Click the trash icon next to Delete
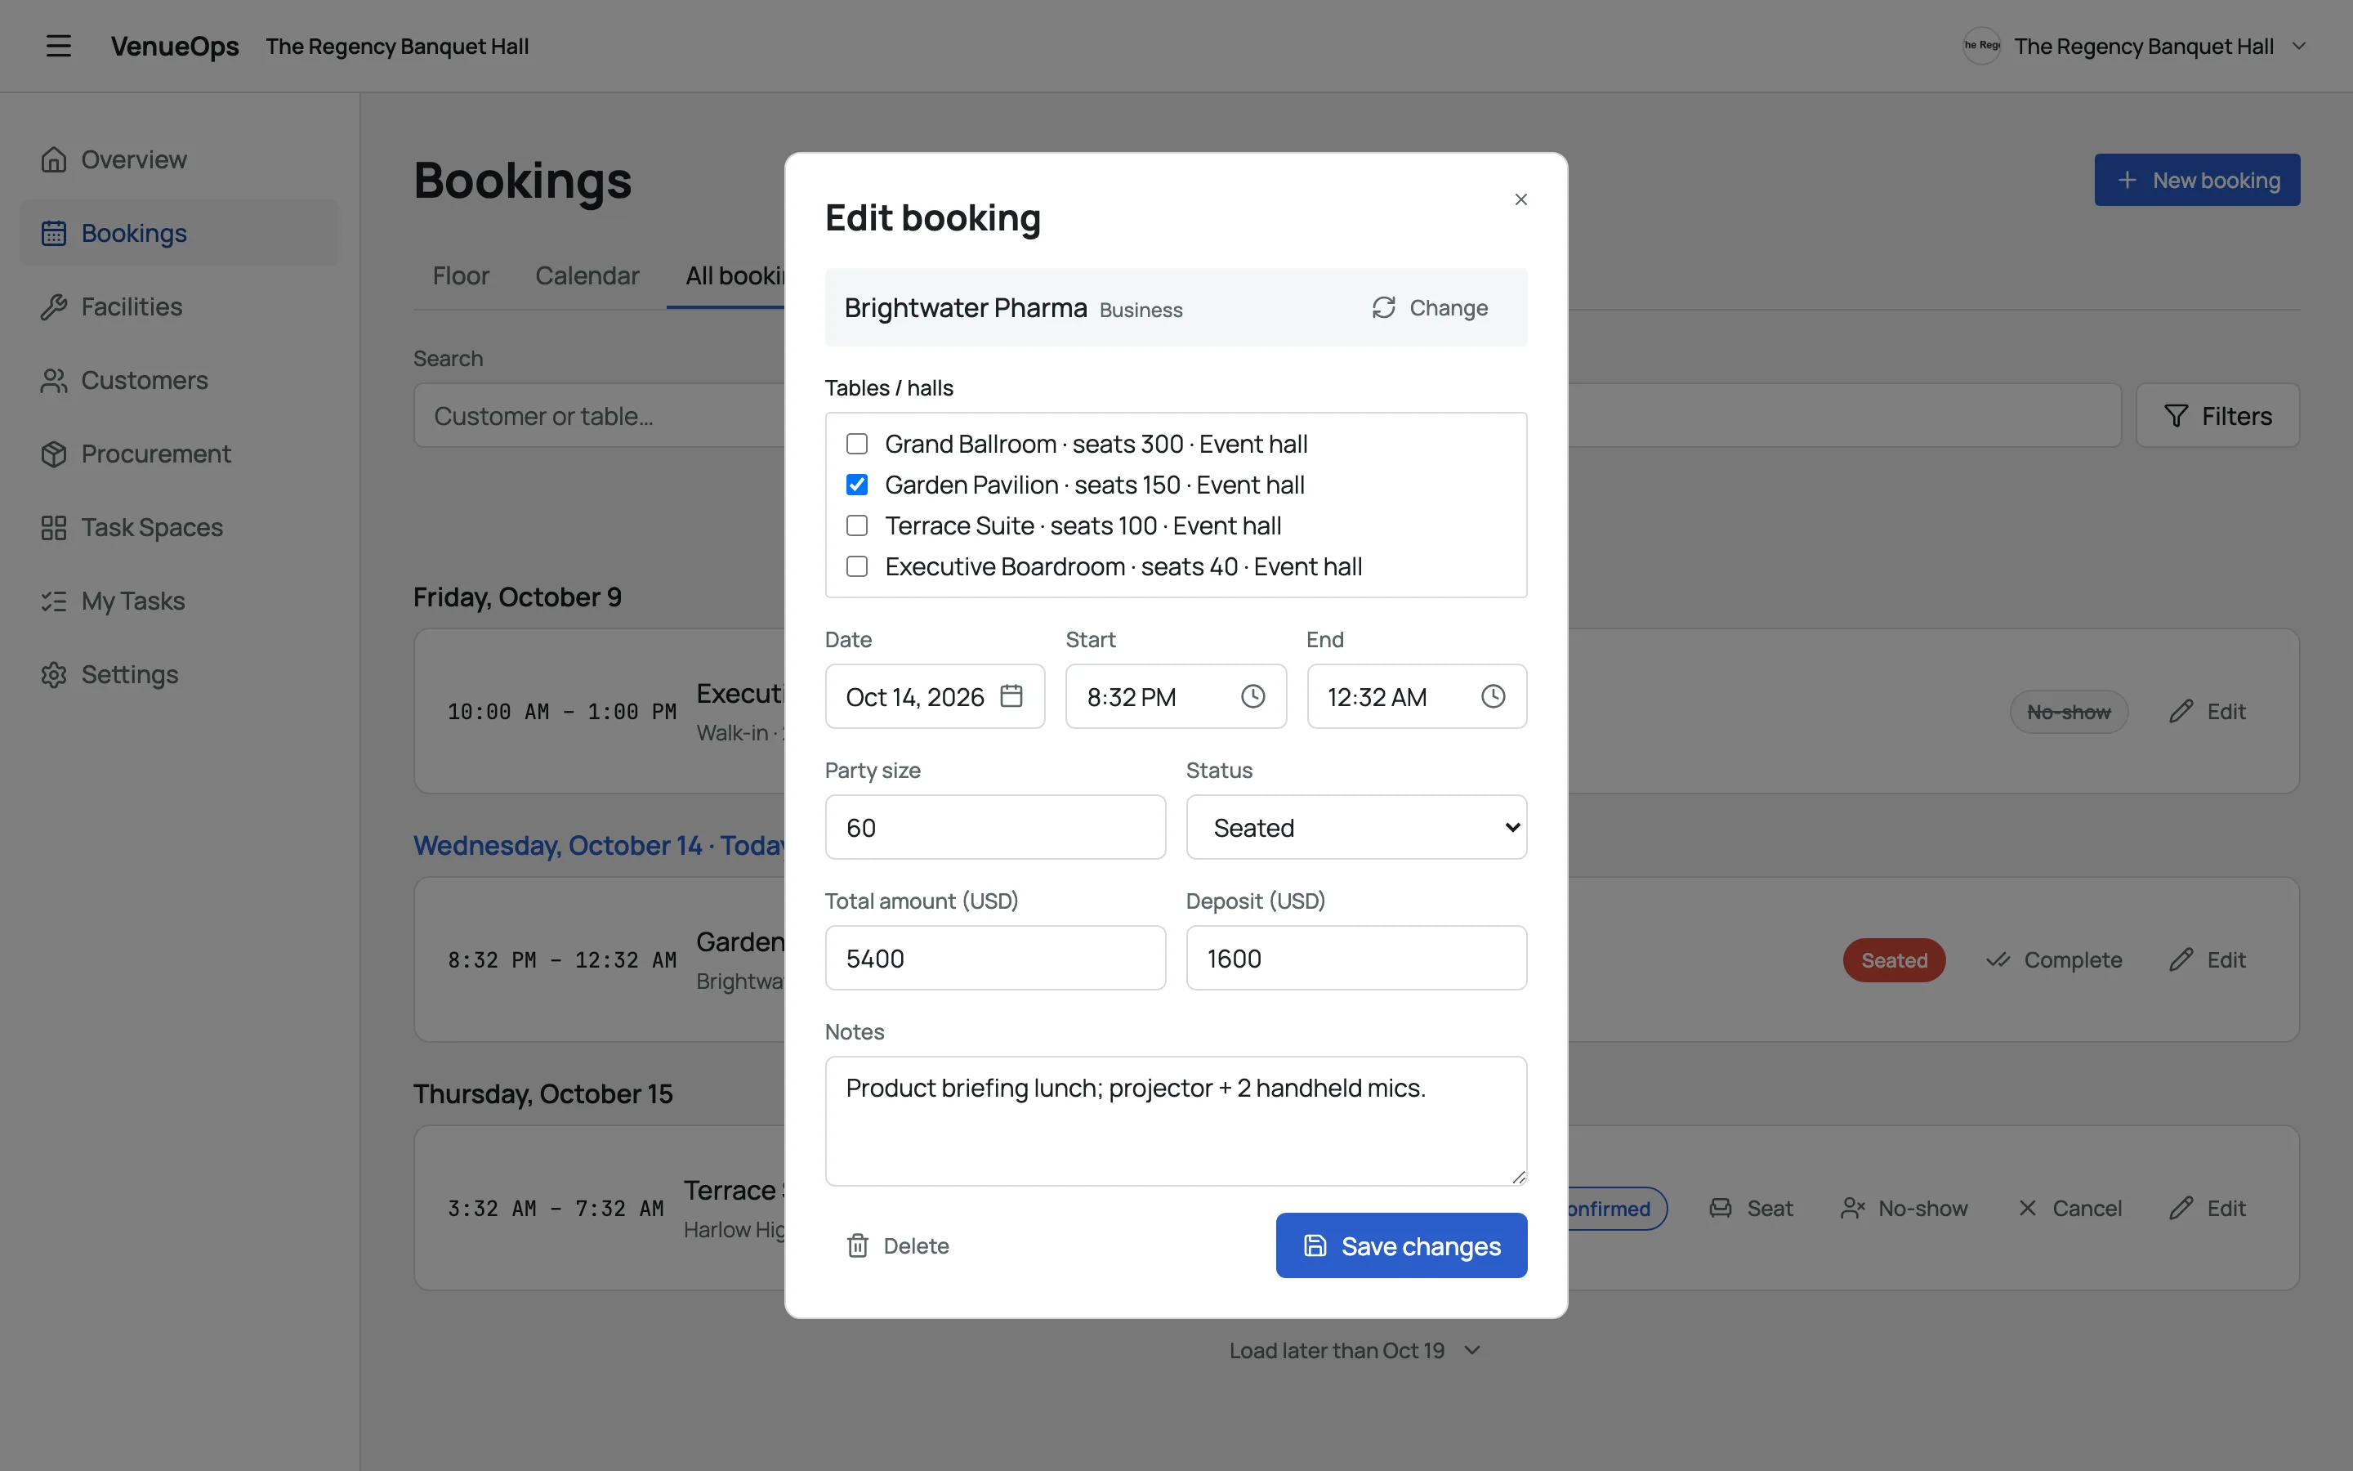 pos(856,1245)
